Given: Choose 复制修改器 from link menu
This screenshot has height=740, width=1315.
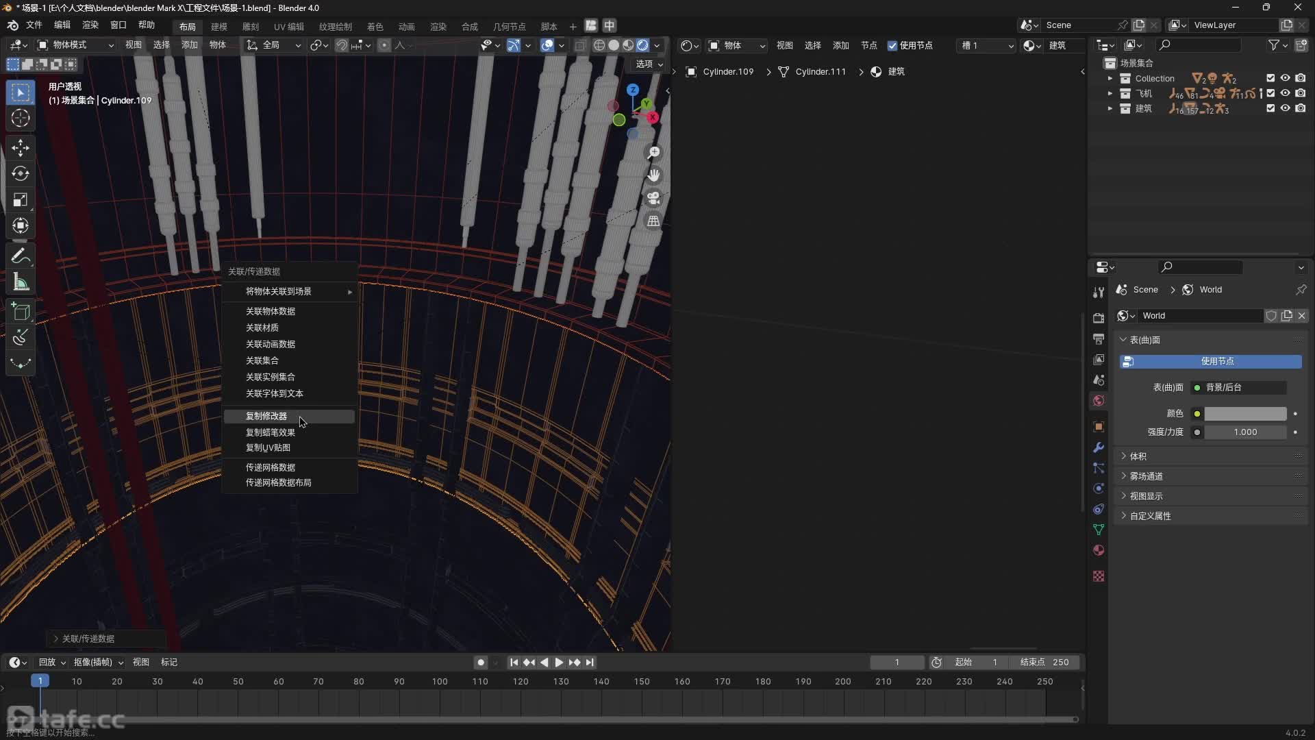Looking at the screenshot, I should [289, 417].
